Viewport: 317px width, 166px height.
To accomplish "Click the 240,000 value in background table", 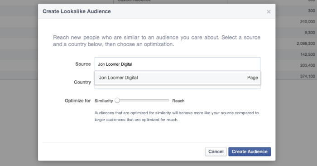I will tap(307, 21).
